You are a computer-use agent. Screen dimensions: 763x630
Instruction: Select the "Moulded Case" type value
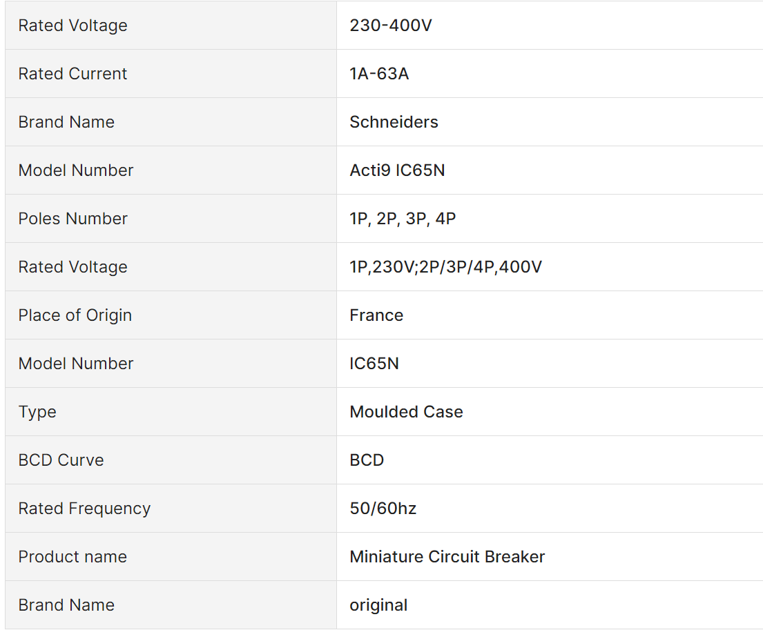tap(406, 412)
